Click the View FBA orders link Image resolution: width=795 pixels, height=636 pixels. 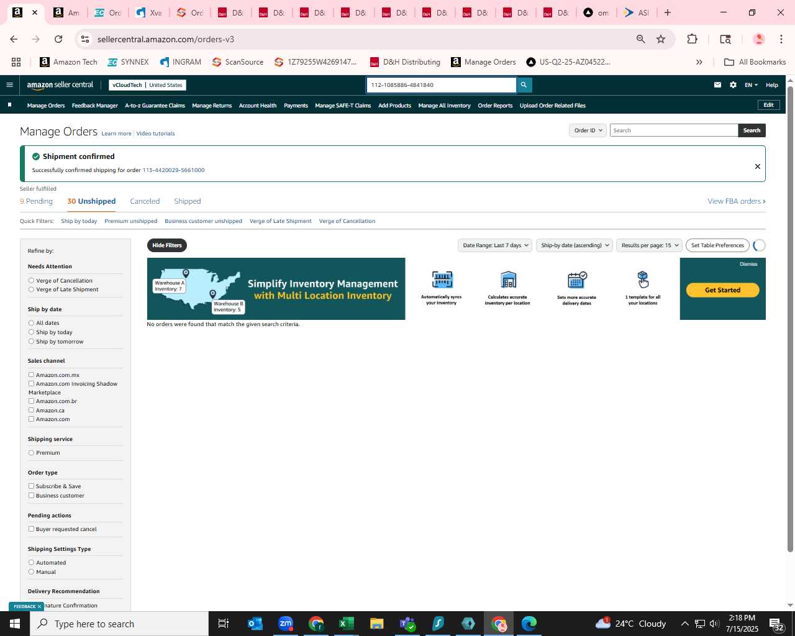click(x=737, y=201)
